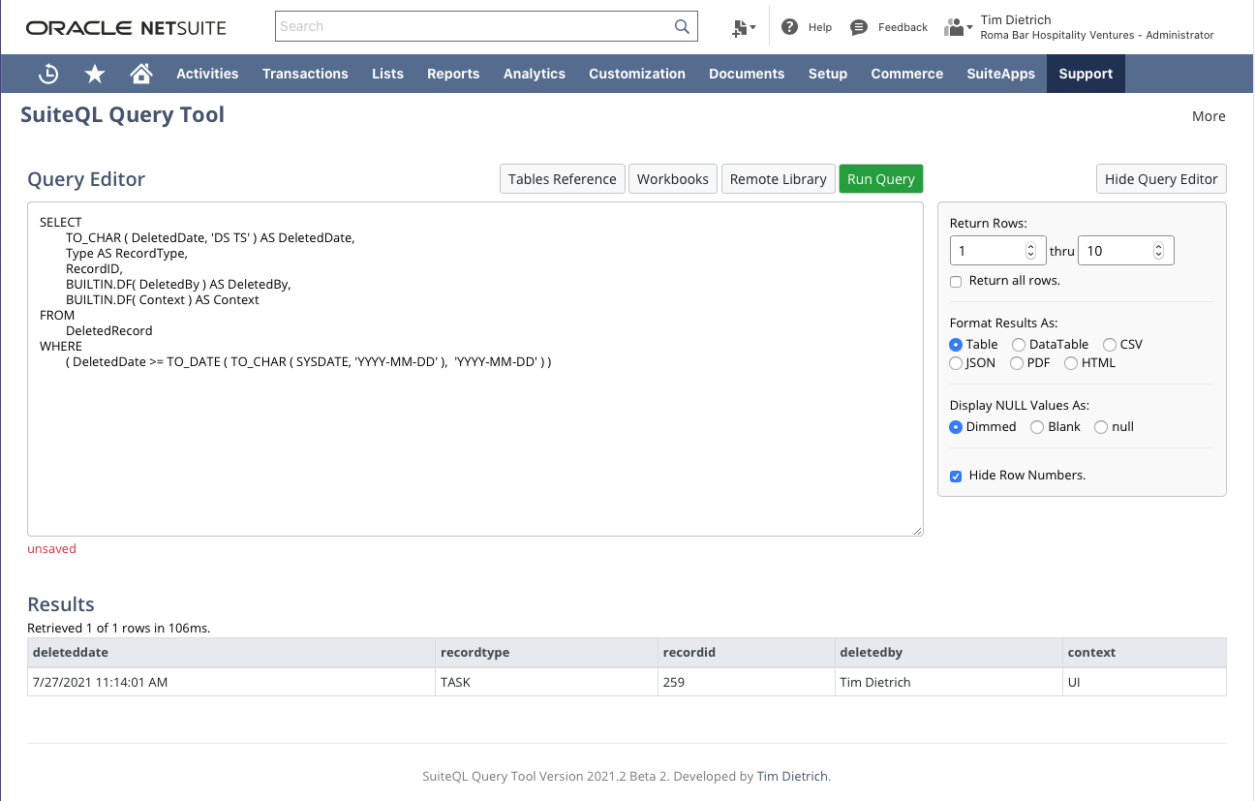The height and width of the screenshot is (801, 1255).
Task: Open the Customization menu
Action: point(637,74)
